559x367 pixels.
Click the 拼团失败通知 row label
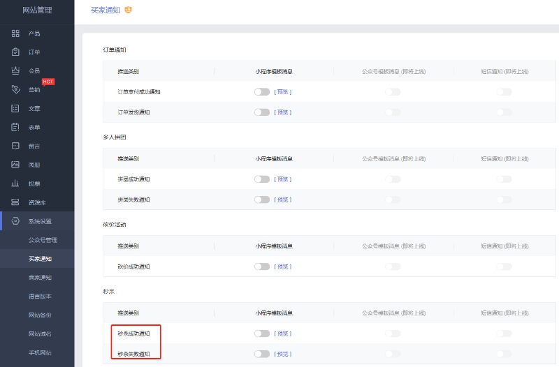coord(133,200)
